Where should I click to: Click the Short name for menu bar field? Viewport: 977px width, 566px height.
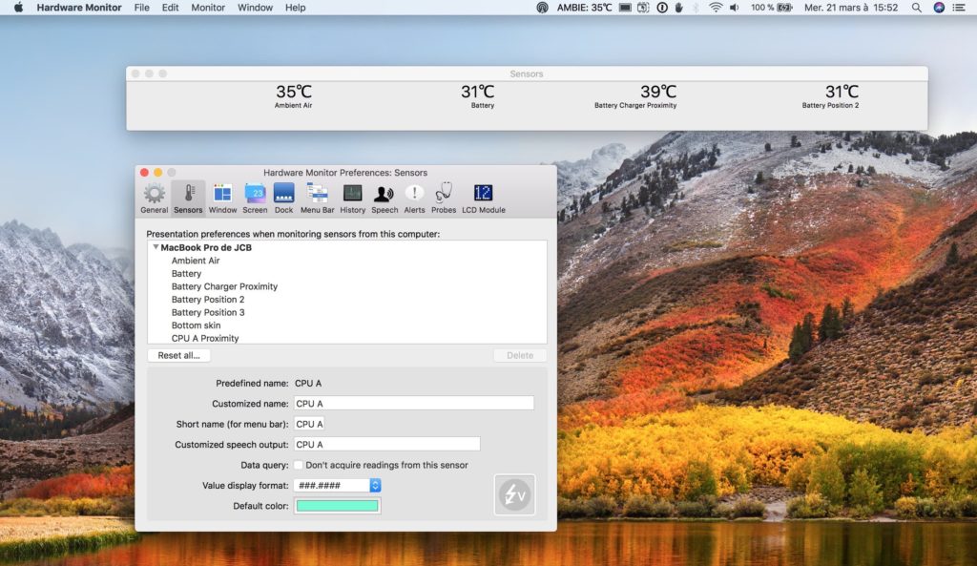(x=309, y=424)
